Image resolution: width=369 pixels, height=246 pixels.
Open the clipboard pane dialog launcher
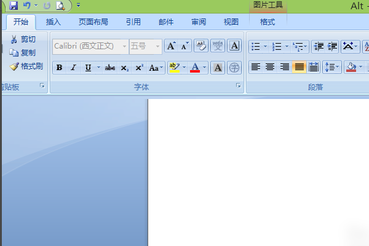42,85
